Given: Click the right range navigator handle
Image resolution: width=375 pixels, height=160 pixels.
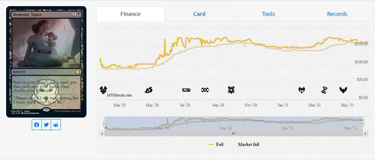Looking at the screenshot, I should 363,124.
